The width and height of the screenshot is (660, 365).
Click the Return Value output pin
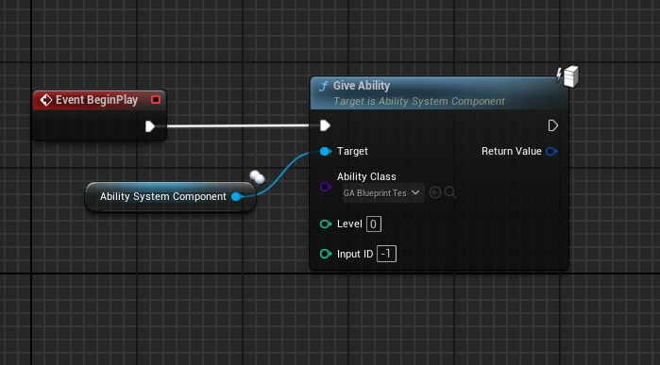[x=551, y=152]
